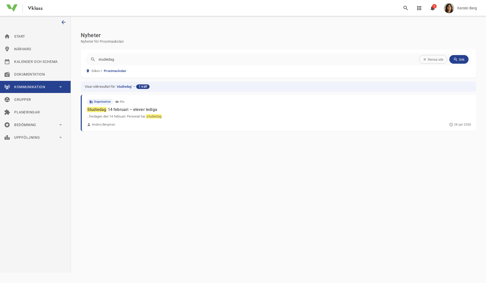Viewport: 486px width, 283px height.
Task: Expand the Kommunikation submenu chevron
Action: 60,87
